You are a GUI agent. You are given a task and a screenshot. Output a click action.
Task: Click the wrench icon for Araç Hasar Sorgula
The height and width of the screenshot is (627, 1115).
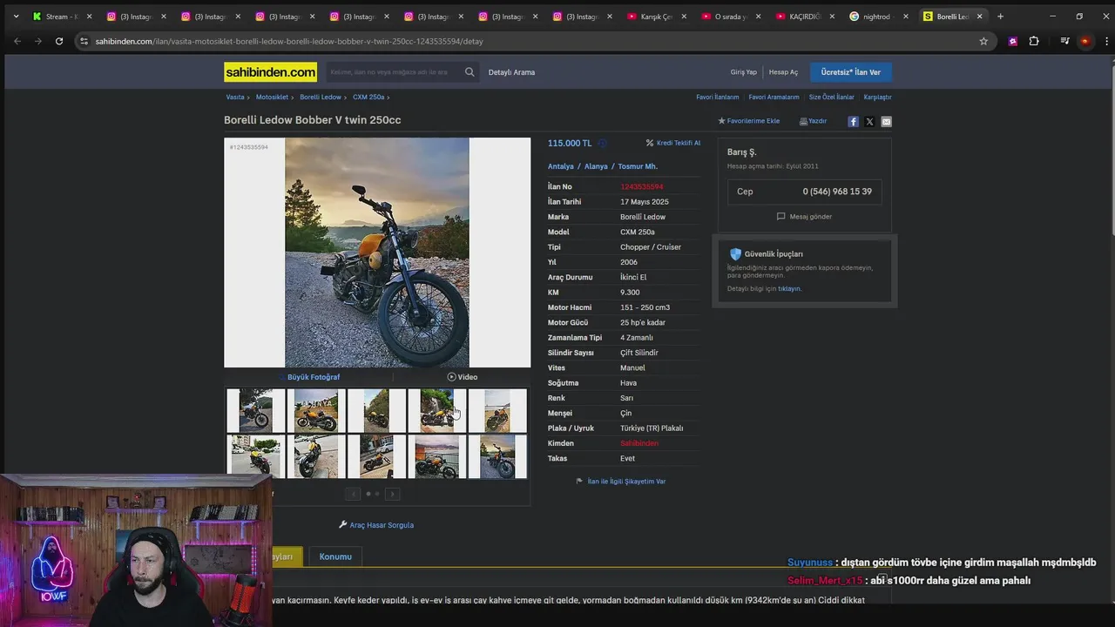tap(343, 525)
